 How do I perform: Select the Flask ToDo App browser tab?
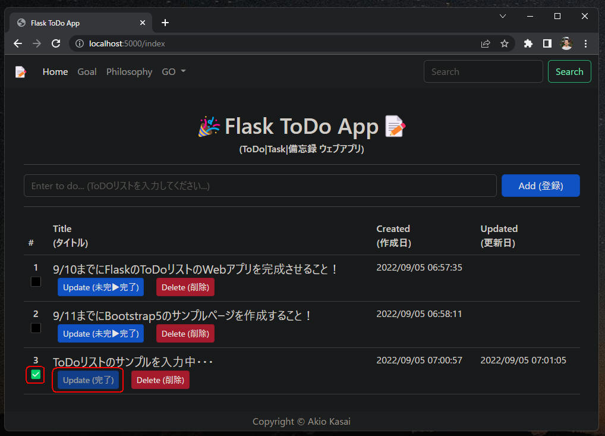[x=81, y=23]
